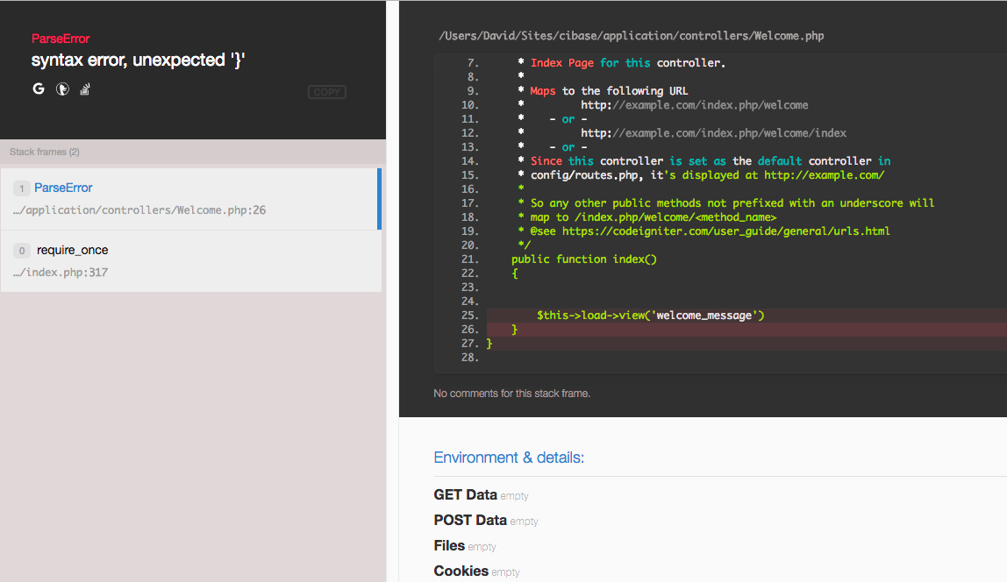Copy the error message with COPY button
The image size is (1007, 582).
pos(327,92)
